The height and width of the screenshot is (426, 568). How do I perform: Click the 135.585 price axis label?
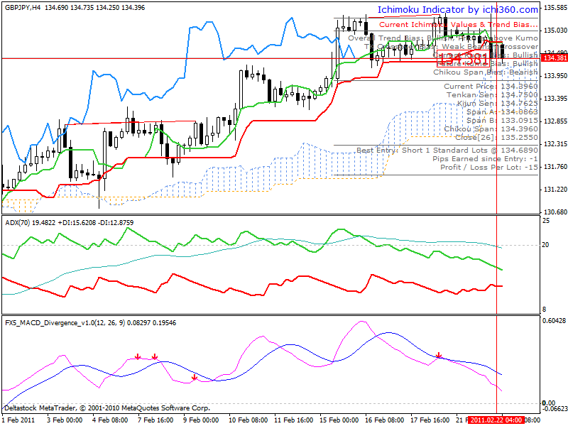555,8
